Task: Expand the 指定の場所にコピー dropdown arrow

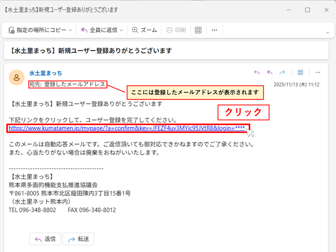Action: (70, 30)
